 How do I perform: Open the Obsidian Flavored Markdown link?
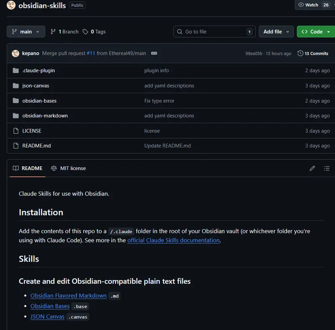pos(68,296)
